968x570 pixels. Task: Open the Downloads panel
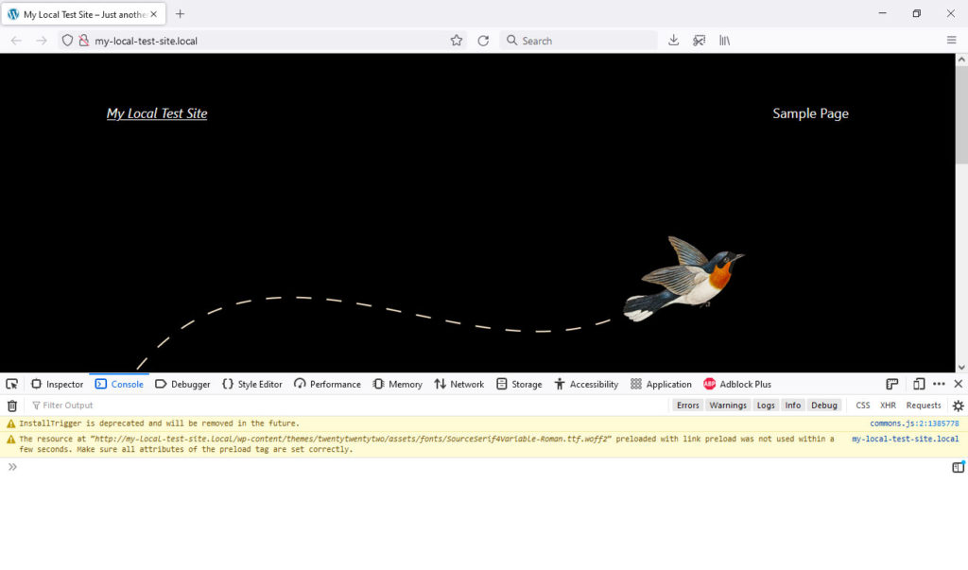tap(673, 41)
